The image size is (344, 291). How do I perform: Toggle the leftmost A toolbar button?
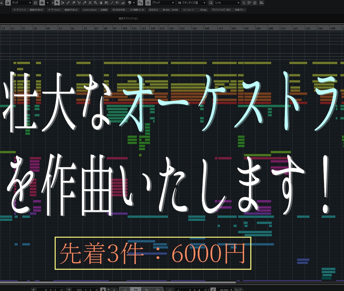click(2, 3)
